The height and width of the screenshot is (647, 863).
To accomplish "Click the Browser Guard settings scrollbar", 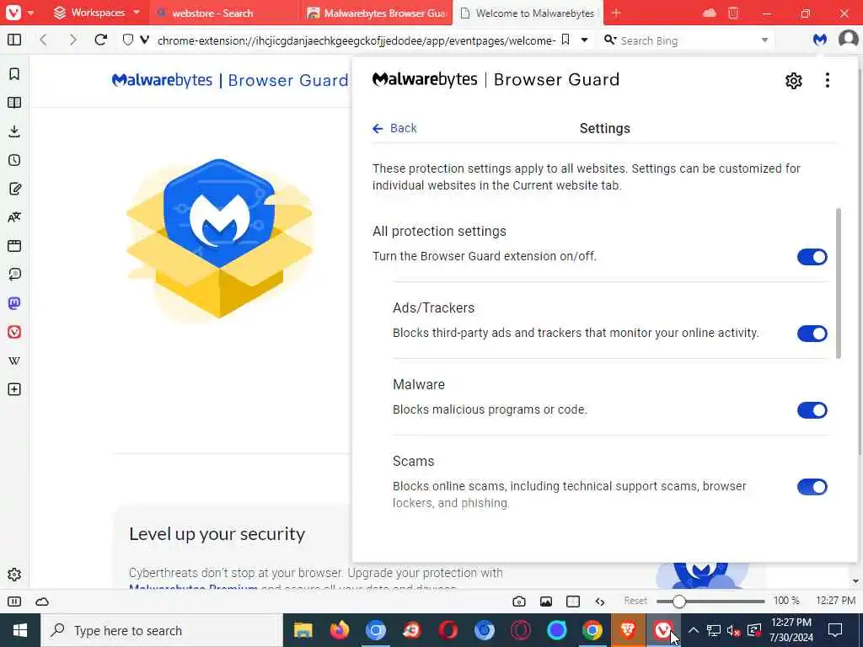I will tap(839, 283).
